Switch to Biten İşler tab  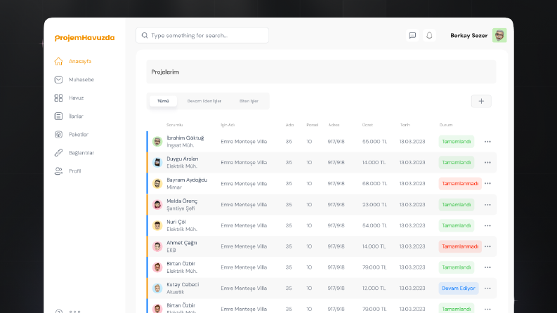pyautogui.click(x=249, y=101)
